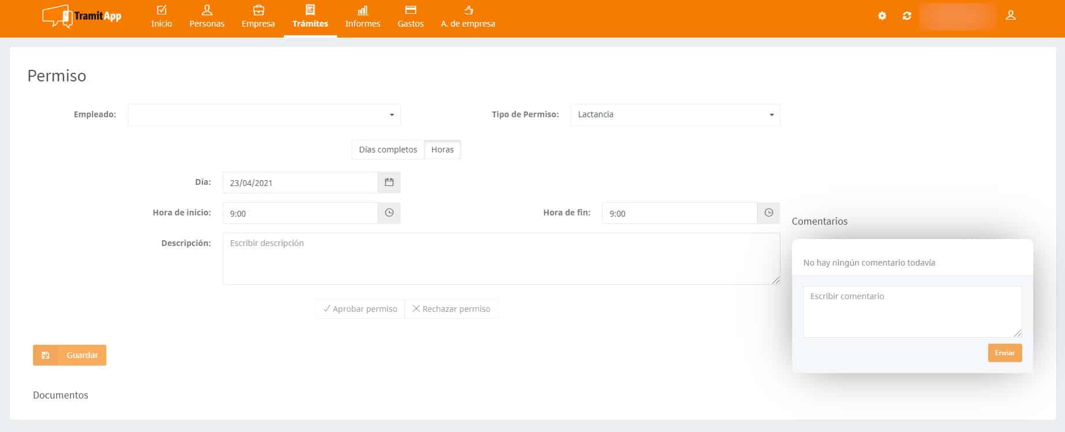Screen dimensions: 1065x432
Task: Click Aprobar permiso button
Action: (360, 309)
